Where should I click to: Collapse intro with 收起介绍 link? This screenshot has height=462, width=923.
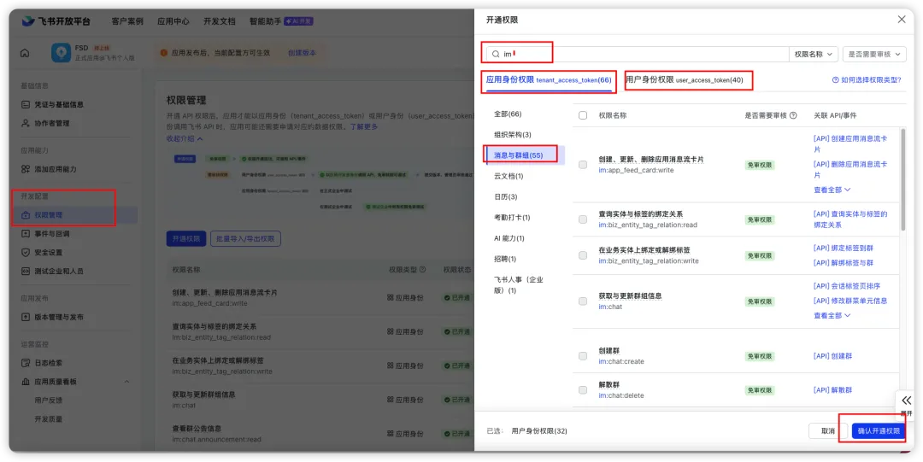(x=185, y=138)
